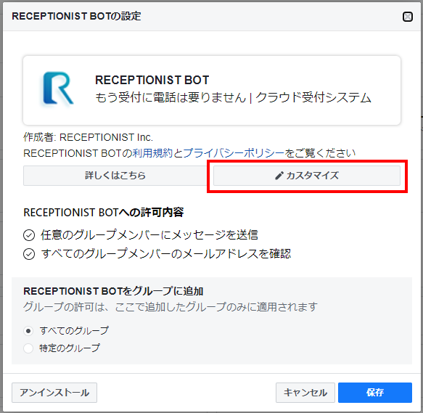
Task: Click the RECEPTIONIST BOTの設定 dialog title
Action: [76, 16]
